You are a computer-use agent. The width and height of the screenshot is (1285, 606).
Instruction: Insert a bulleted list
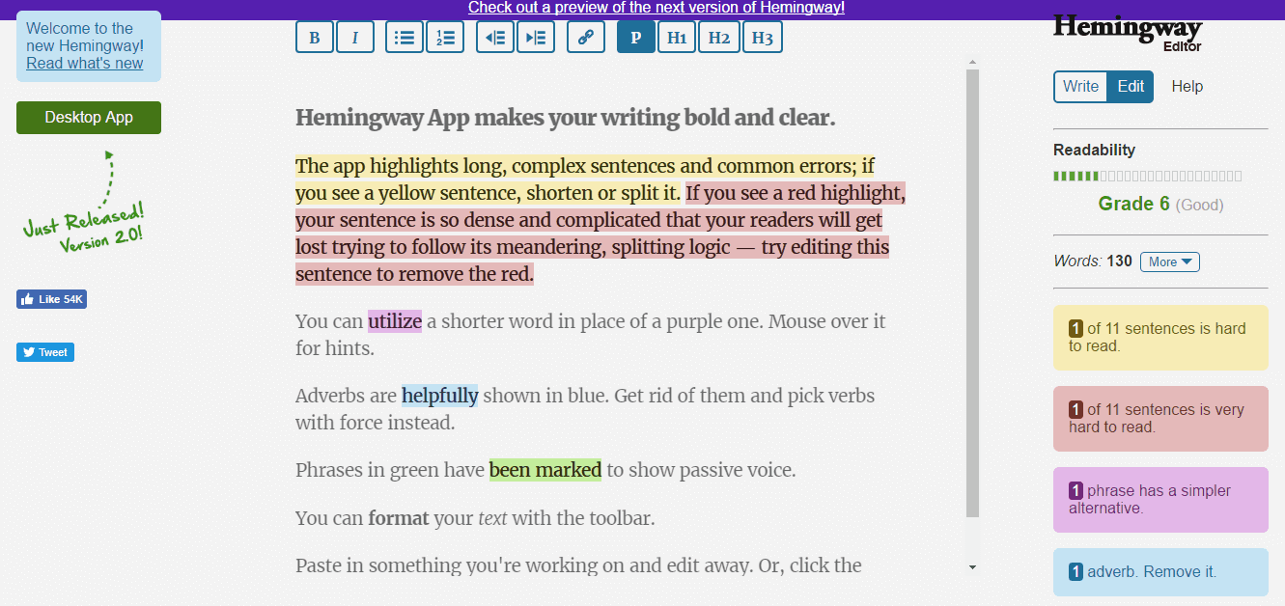405,38
